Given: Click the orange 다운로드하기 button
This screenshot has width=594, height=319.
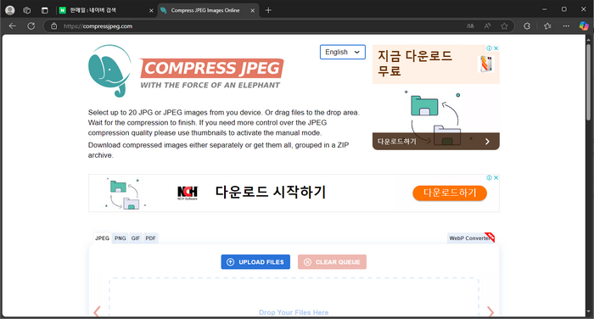Looking at the screenshot, I should tap(450, 193).
